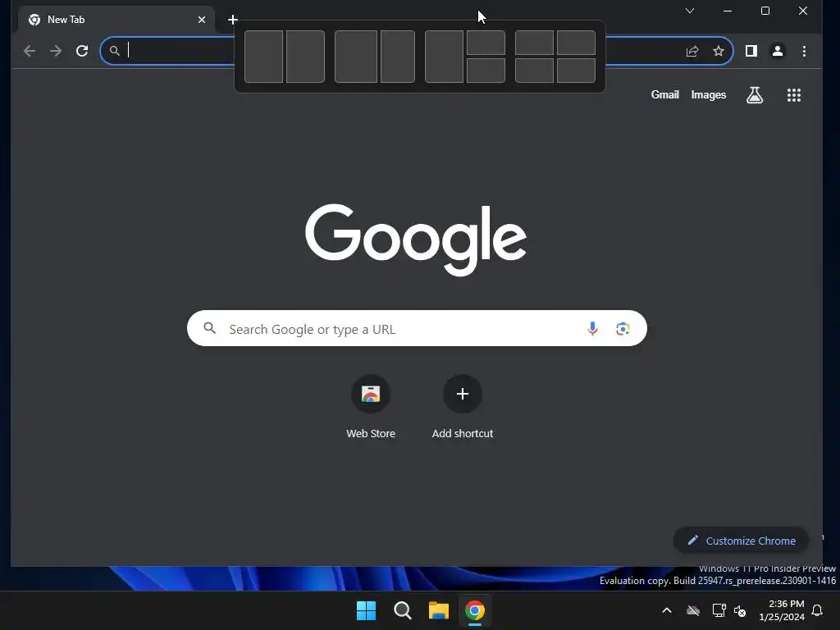Click the muted volume tray icon
This screenshot has width=840, height=630.
tap(740, 610)
